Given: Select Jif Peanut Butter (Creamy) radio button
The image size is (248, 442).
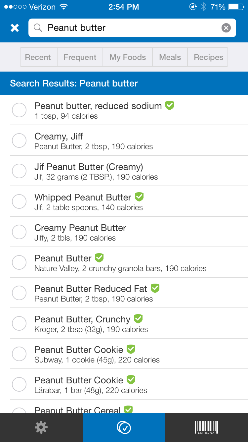Looking at the screenshot, I should [x=19, y=171].
